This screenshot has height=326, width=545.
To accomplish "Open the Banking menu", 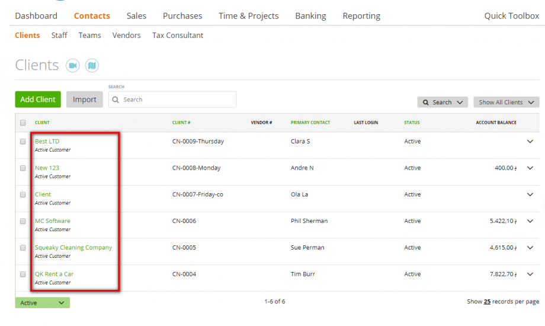I will pyautogui.click(x=311, y=16).
